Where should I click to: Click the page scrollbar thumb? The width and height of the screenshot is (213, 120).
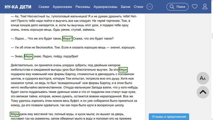pos(212,36)
